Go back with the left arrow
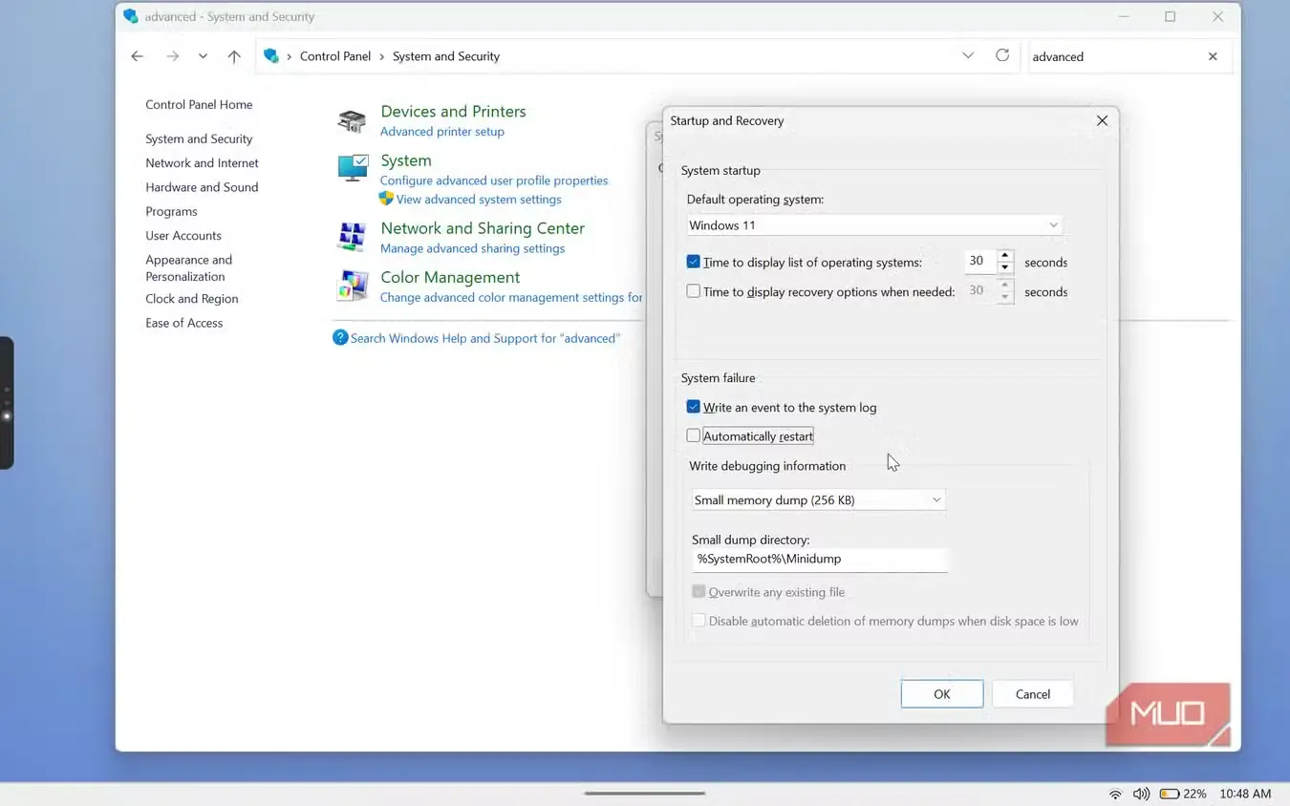The image size is (1290, 806). pyautogui.click(x=138, y=56)
